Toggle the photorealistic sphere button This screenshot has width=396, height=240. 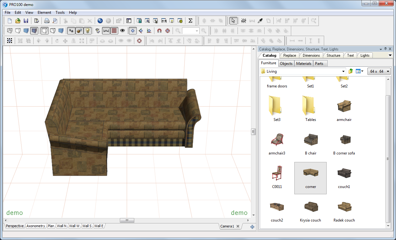tap(79, 31)
